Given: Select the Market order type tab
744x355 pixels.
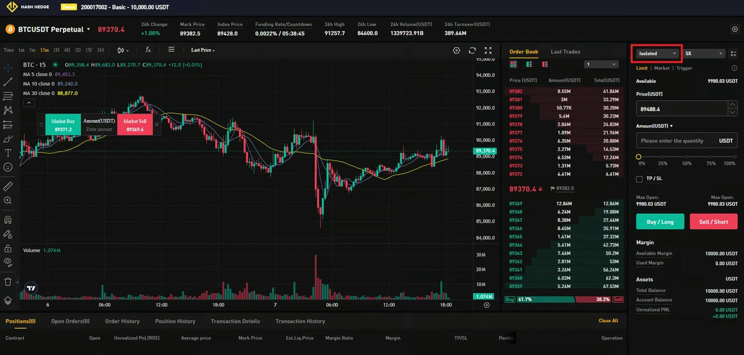Looking at the screenshot, I should [x=662, y=68].
